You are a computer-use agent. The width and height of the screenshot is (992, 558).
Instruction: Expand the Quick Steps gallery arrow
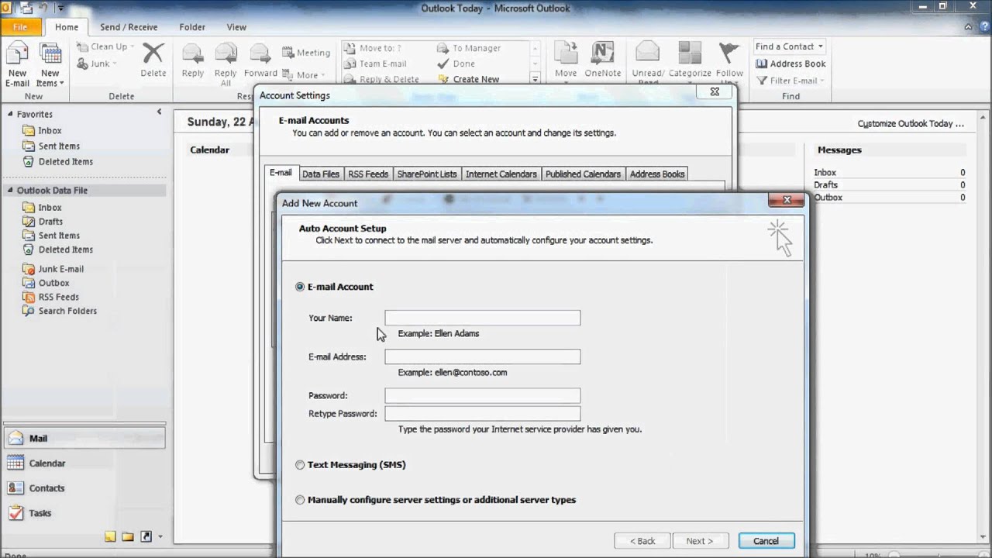535,79
